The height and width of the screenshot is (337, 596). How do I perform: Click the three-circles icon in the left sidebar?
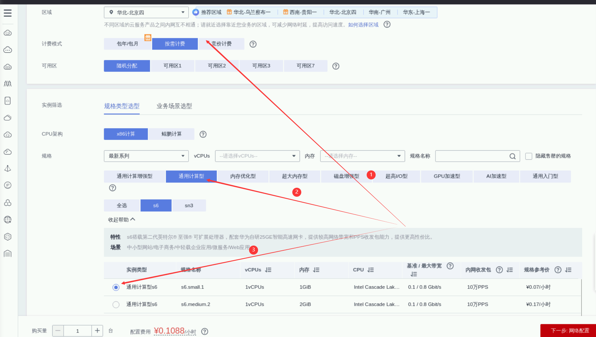click(x=8, y=203)
